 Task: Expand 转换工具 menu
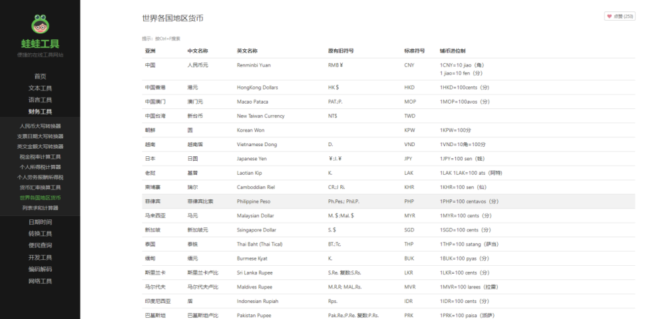click(41, 234)
